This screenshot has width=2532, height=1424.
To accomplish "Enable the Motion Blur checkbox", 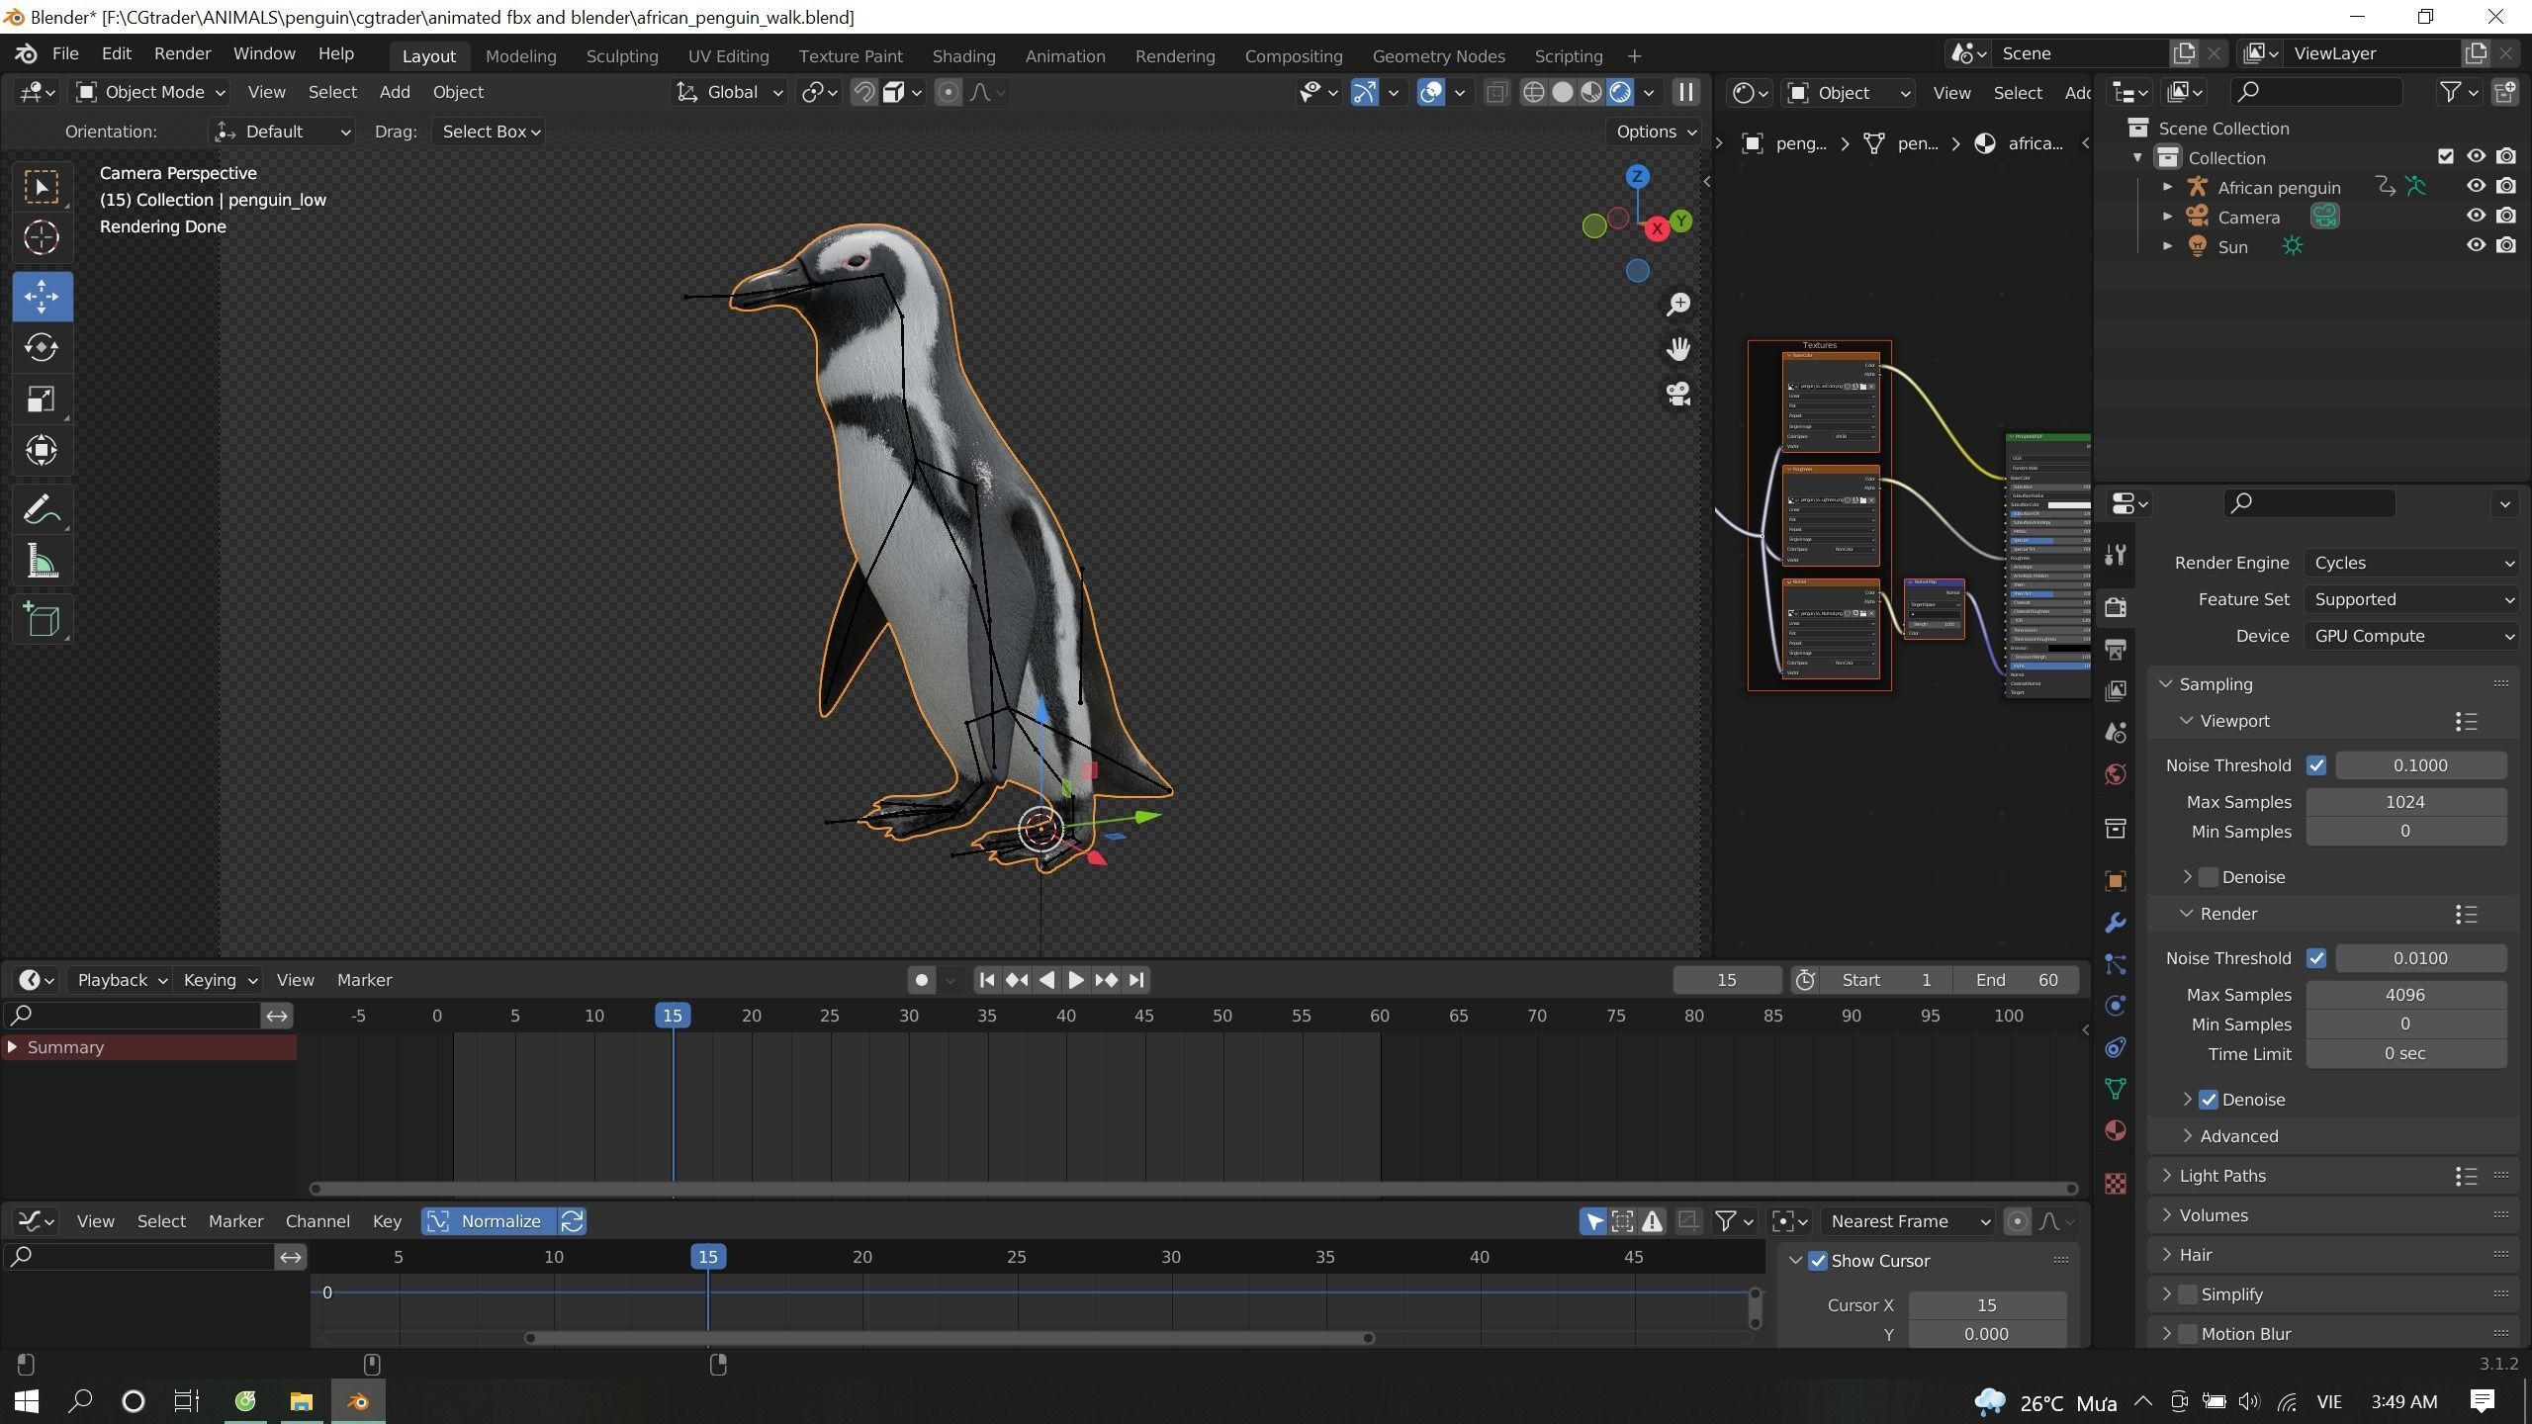I will pos(2188,1334).
